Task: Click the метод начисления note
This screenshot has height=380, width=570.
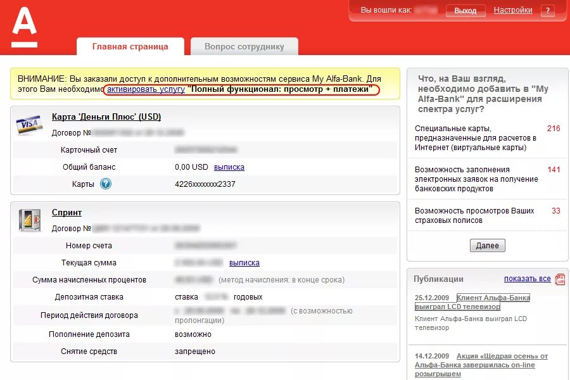Action: point(281,280)
